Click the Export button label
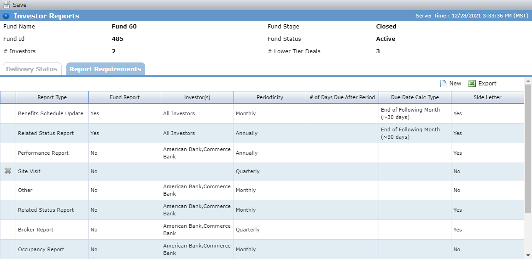 coord(487,84)
